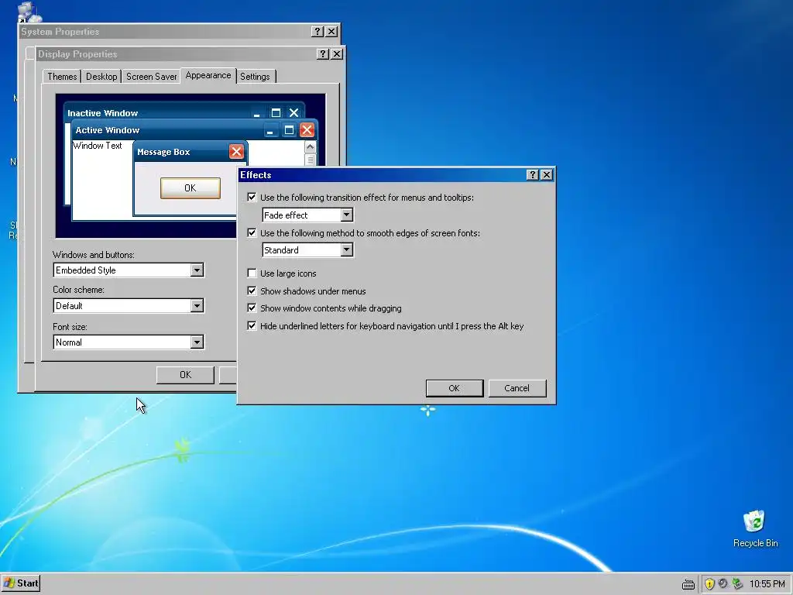The height and width of the screenshot is (595, 793).
Task: Open the Start menu
Action: [x=21, y=583]
